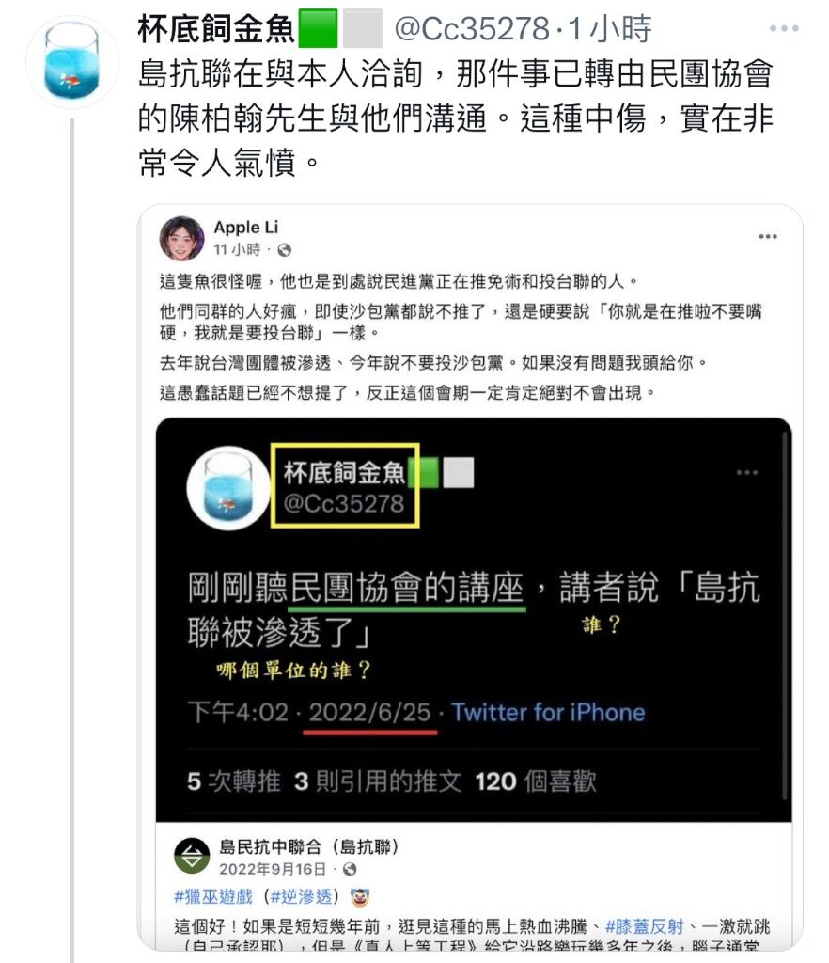The height and width of the screenshot is (963, 829).
Task: Click the goldfish cup avatar inside the dark screenshot
Action: (x=228, y=489)
